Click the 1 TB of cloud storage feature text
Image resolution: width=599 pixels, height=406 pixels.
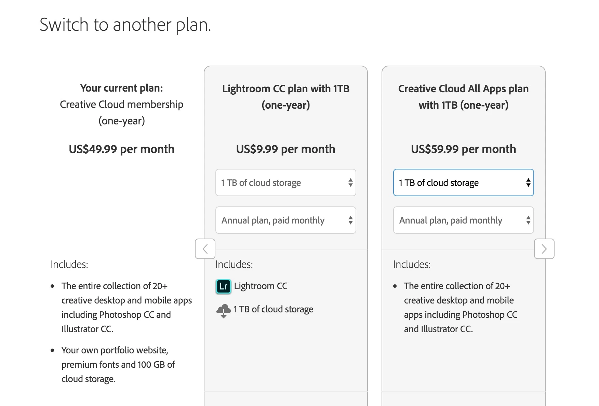273,309
